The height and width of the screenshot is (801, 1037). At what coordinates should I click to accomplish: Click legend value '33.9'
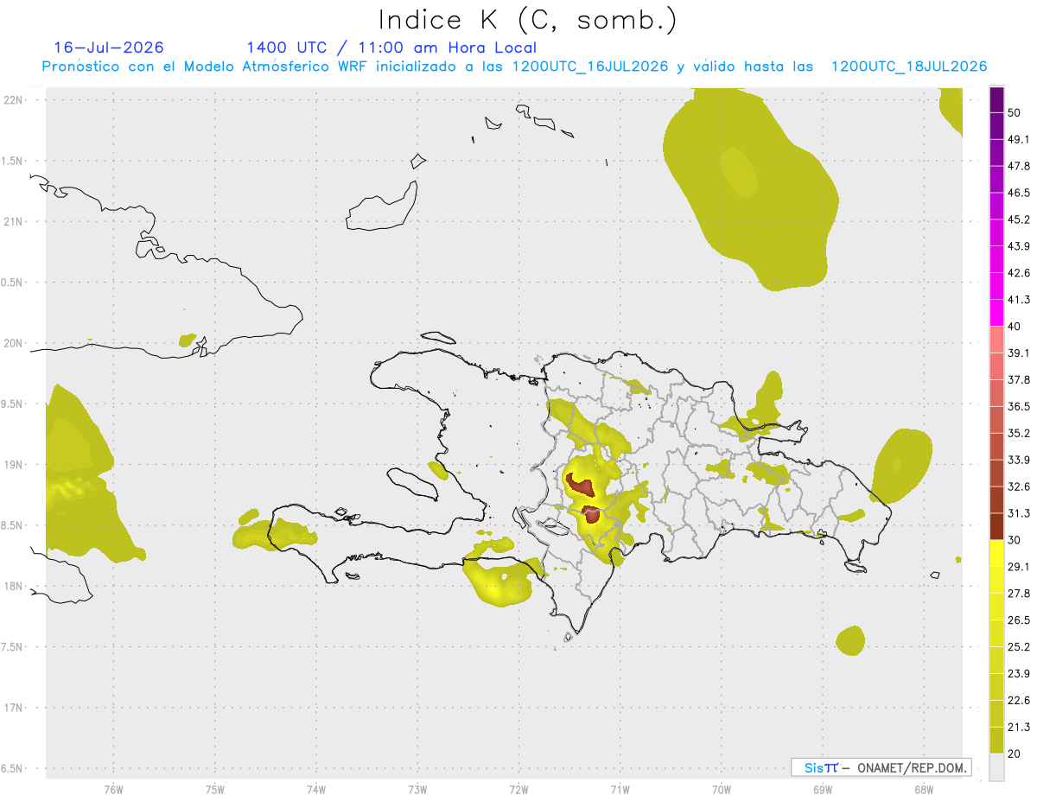point(1019,460)
